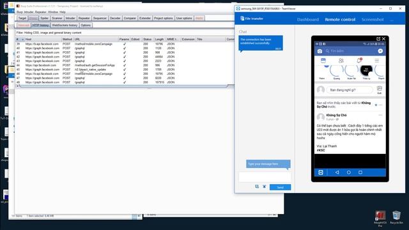Open Quang's story circle
This screenshot has width=409, height=230.
point(337,72)
